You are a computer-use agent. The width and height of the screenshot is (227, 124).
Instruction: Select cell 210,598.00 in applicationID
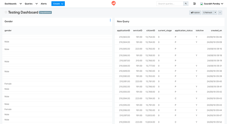(x=124, y=122)
